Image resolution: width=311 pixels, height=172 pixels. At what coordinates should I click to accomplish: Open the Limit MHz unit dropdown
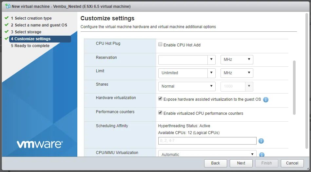point(237,73)
